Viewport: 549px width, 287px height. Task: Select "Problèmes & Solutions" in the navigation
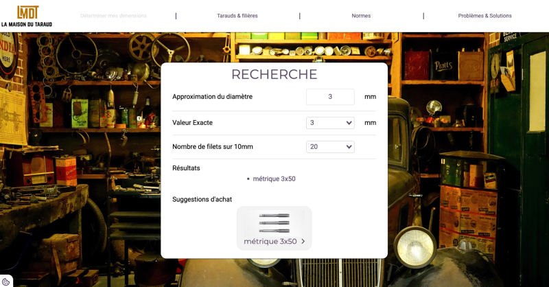coord(484,16)
